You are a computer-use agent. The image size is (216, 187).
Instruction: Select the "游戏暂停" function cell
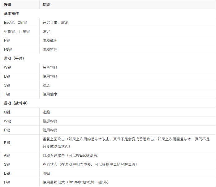click(50, 49)
